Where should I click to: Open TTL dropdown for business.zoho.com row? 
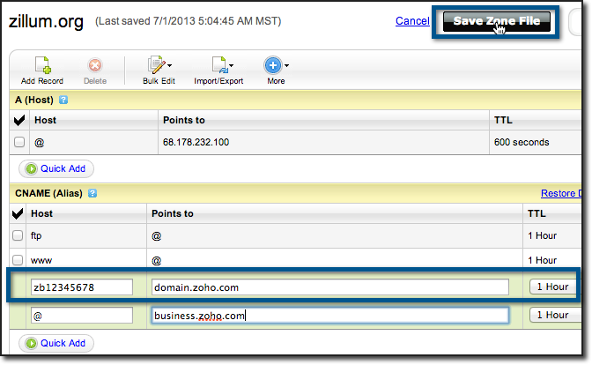(x=554, y=315)
